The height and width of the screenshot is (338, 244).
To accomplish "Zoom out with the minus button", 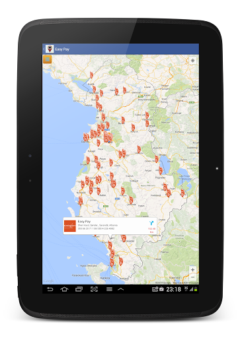I will pyautogui.click(x=192, y=277).
